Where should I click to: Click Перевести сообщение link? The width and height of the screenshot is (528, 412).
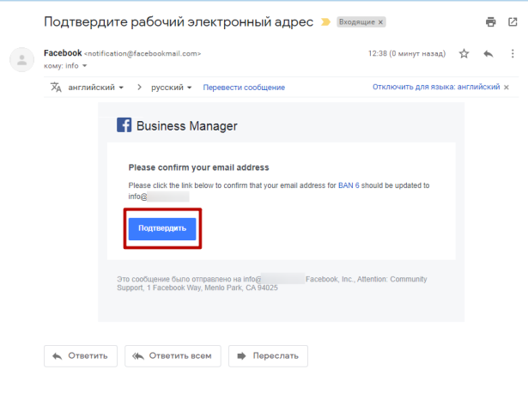click(x=244, y=88)
